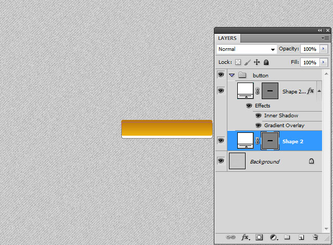Click the Shape 2 copy fill thumbnail
Image resolution: width=333 pixels, height=245 pixels.
point(245,91)
